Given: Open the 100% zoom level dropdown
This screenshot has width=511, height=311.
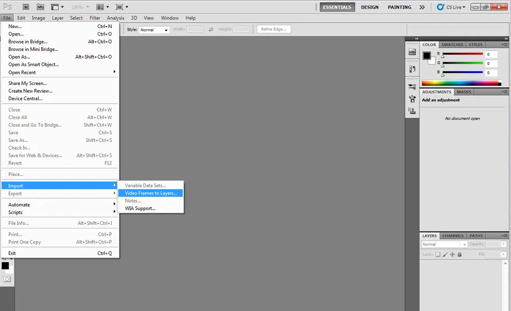Looking at the screenshot, I should [80, 7].
